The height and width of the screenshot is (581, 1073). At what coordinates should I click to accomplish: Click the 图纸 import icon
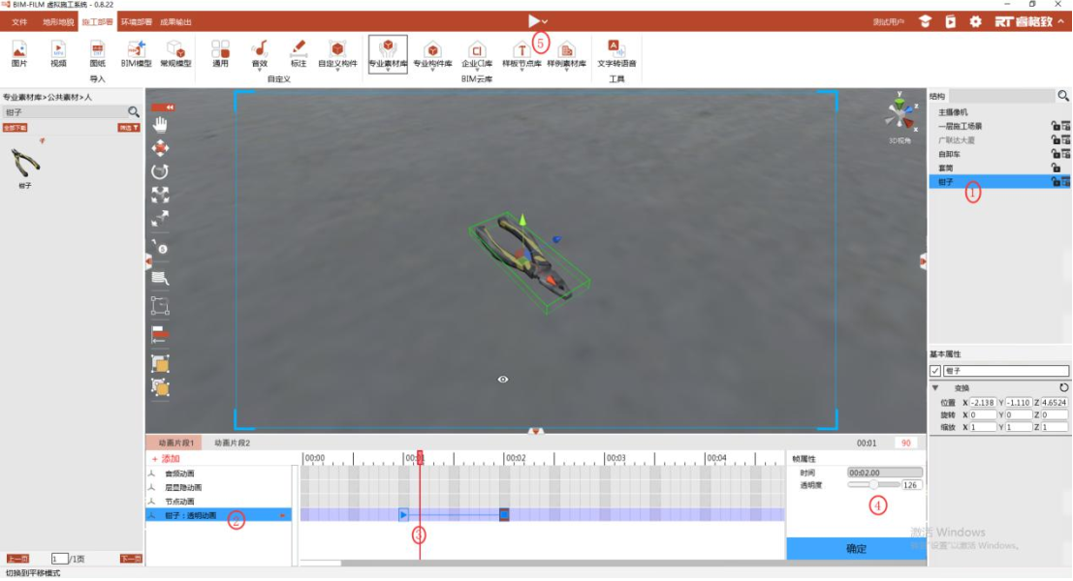point(97,54)
